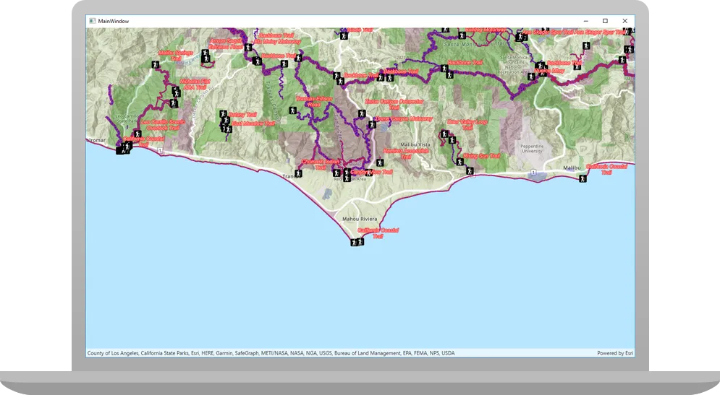Click the hiker icon at Trancas on the coast

click(298, 174)
